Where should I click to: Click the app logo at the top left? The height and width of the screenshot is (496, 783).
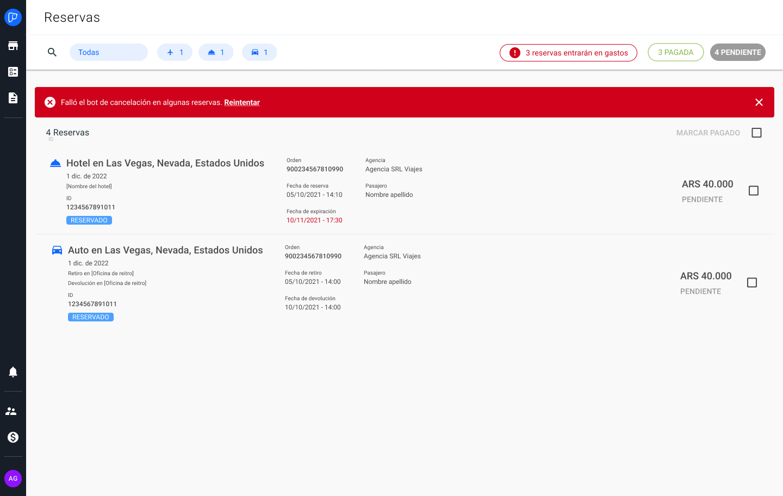(13, 17)
